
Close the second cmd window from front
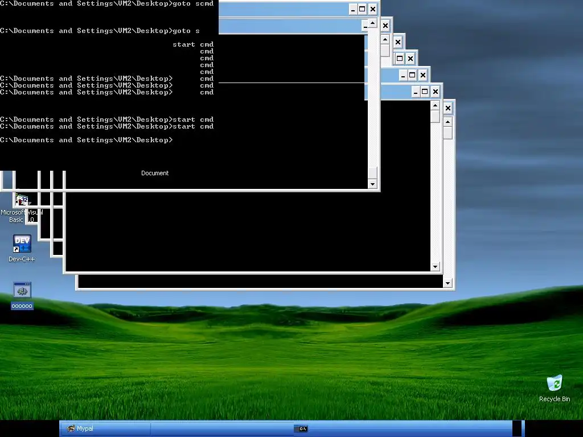[385, 26]
